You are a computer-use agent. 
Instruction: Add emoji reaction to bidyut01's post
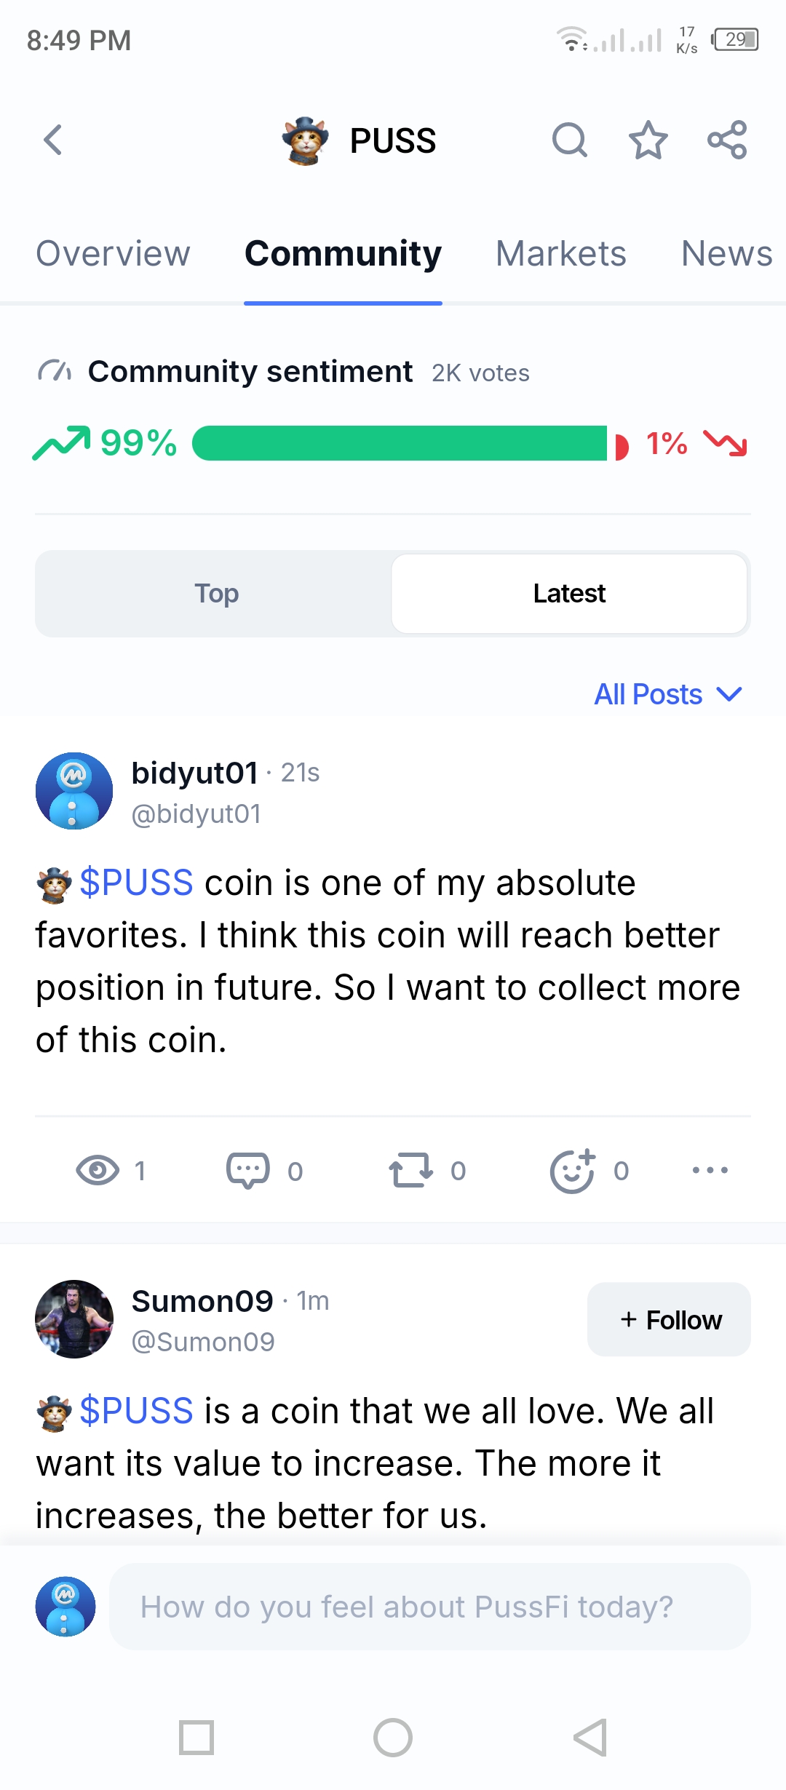click(x=573, y=1170)
